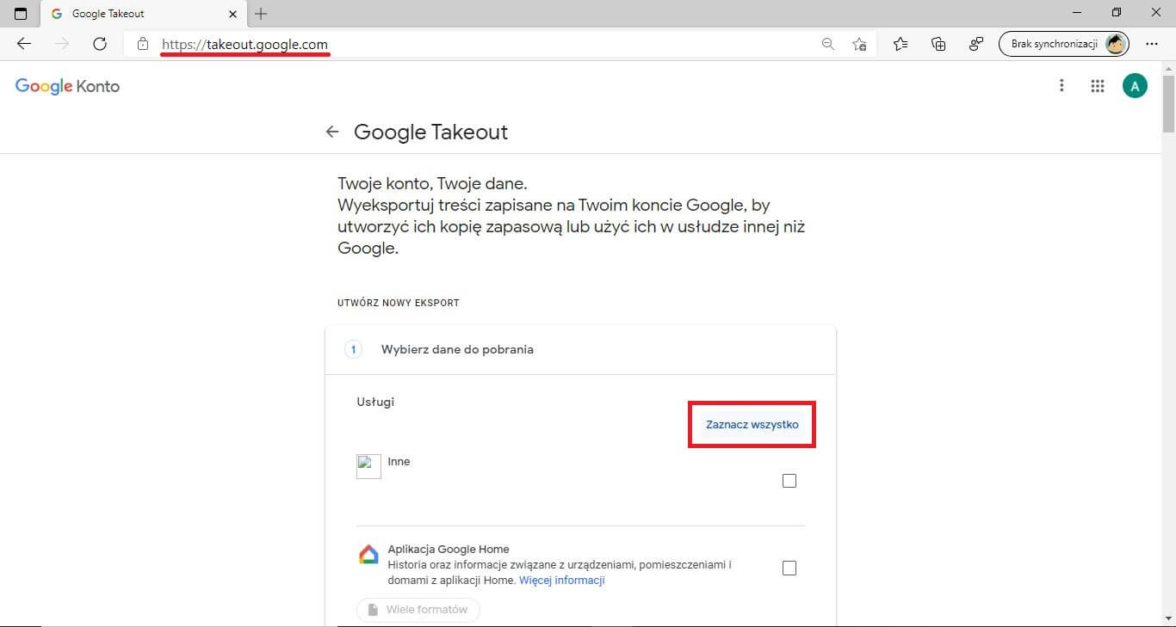Restore down the browser window
Viewport: 1176px width, 627px height.
tap(1117, 12)
